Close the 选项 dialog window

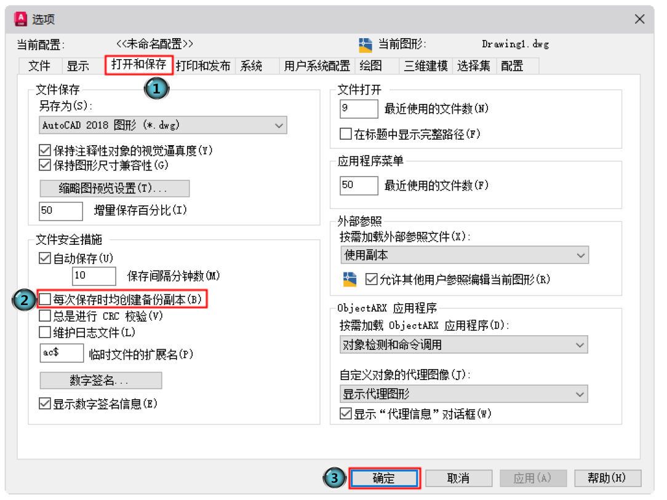pos(640,19)
